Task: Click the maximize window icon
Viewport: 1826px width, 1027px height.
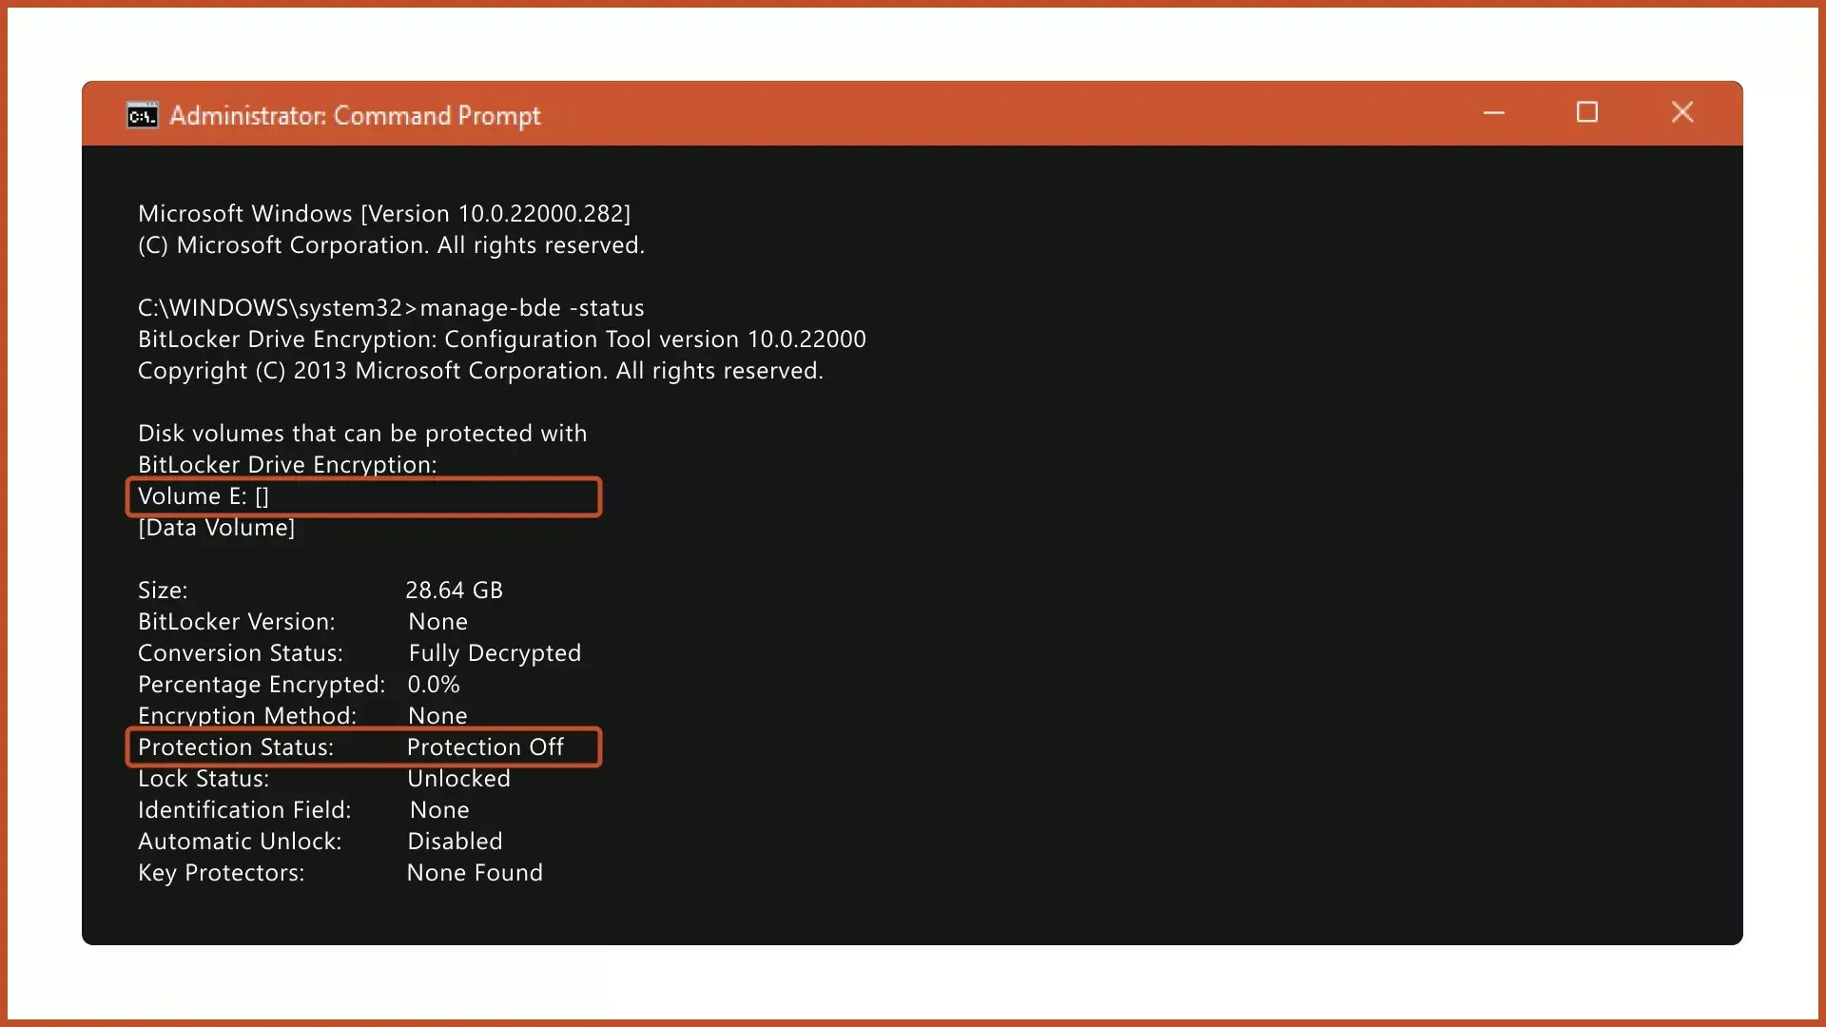Action: point(1586,112)
